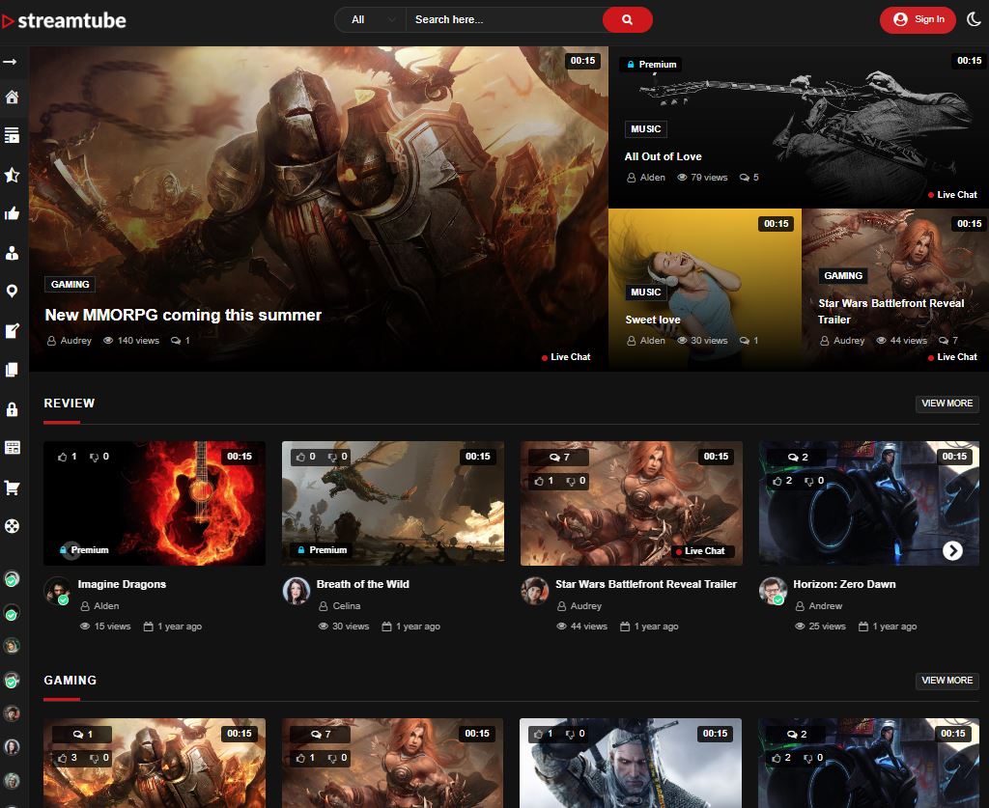Click Andrew's avatar beside Horizon: Zero Dawn
This screenshot has width=989, height=808.
click(773, 591)
